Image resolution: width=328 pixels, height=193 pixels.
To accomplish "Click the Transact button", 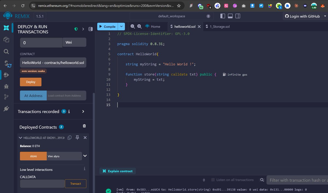I will 75,184.
